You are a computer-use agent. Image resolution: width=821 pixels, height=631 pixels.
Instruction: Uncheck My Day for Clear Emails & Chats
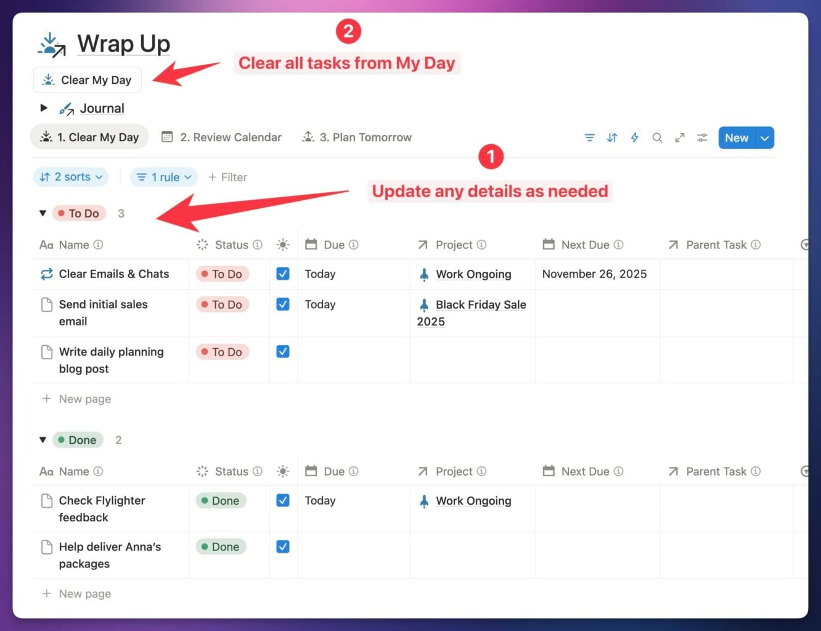click(283, 274)
